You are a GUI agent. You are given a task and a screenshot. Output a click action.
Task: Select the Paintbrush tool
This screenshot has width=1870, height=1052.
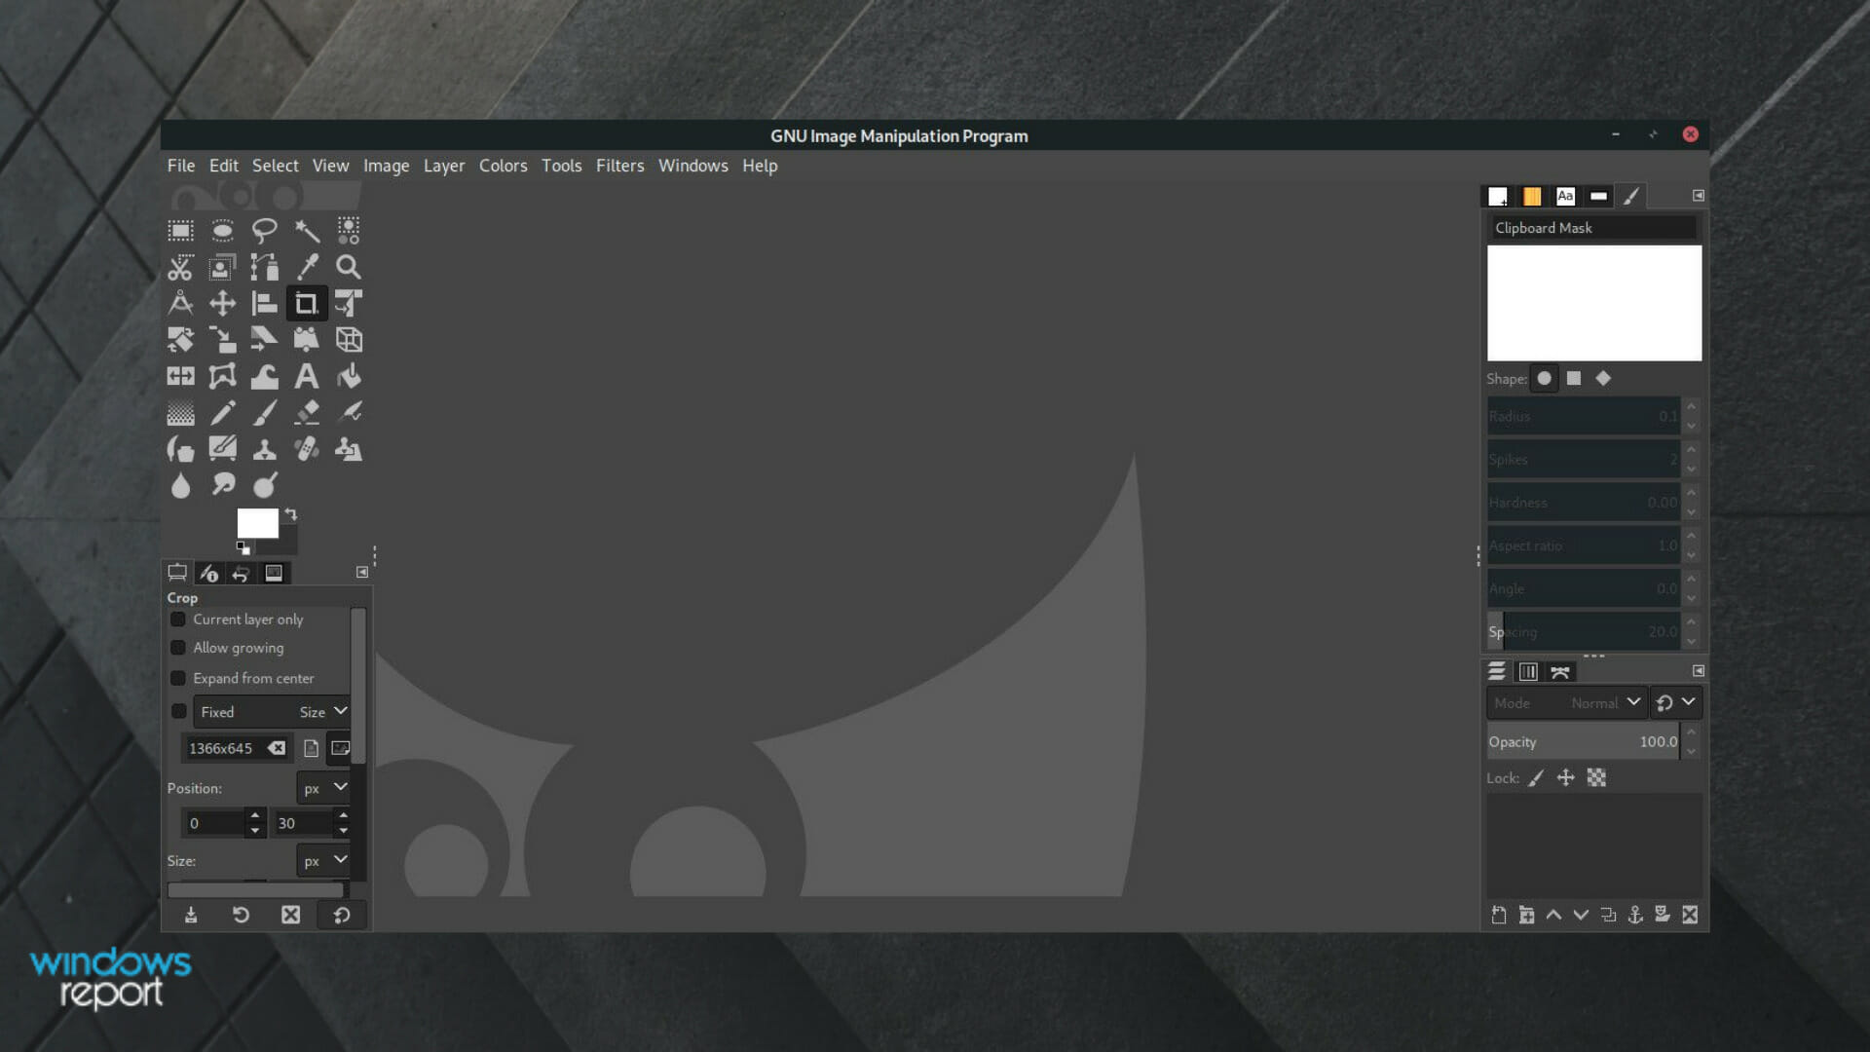pos(264,413)
